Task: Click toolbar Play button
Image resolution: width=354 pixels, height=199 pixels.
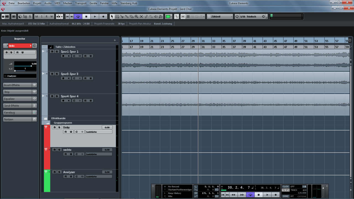Action: [95, 17]
